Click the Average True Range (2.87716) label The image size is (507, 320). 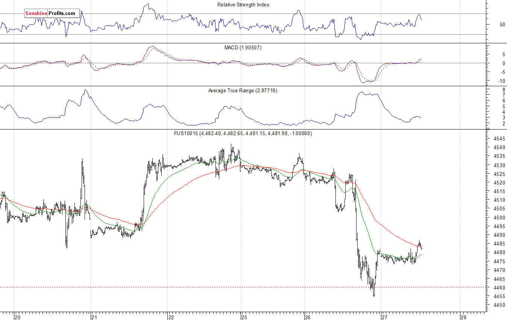pyautogui.click(x=243, y=91)
